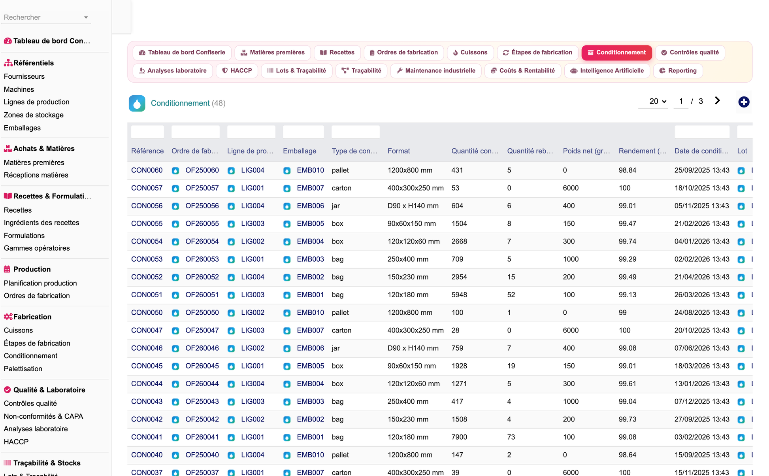Image resolution: width=769 pixels, height=476 pixels.
Task: Click the icon beside EMB006 in CON0056 row
Action: point(287,206)
